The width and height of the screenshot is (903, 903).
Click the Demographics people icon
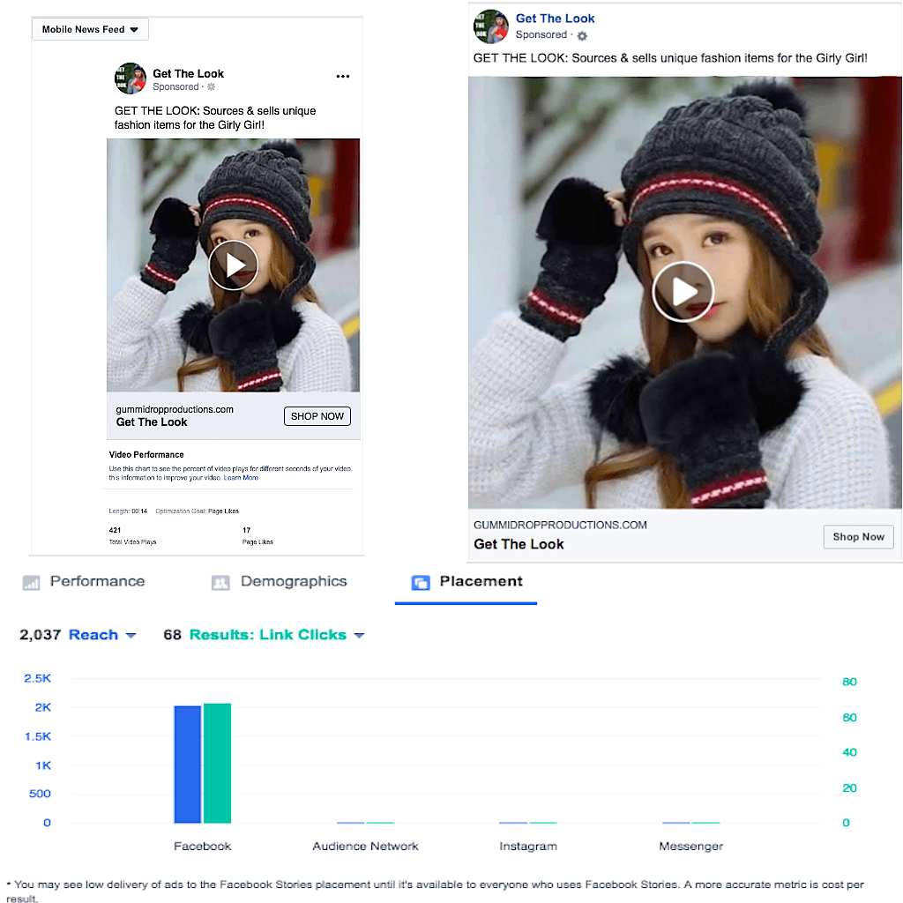pyautogui.click(x=220, y=583)
